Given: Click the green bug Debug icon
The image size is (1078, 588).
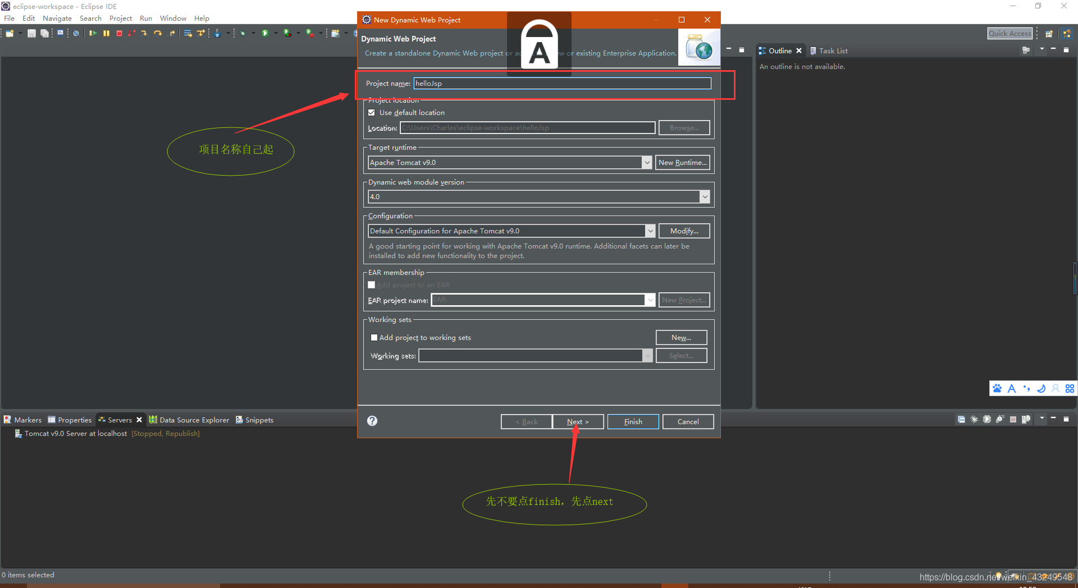Looking at the screenshot, I should [243, 33].
